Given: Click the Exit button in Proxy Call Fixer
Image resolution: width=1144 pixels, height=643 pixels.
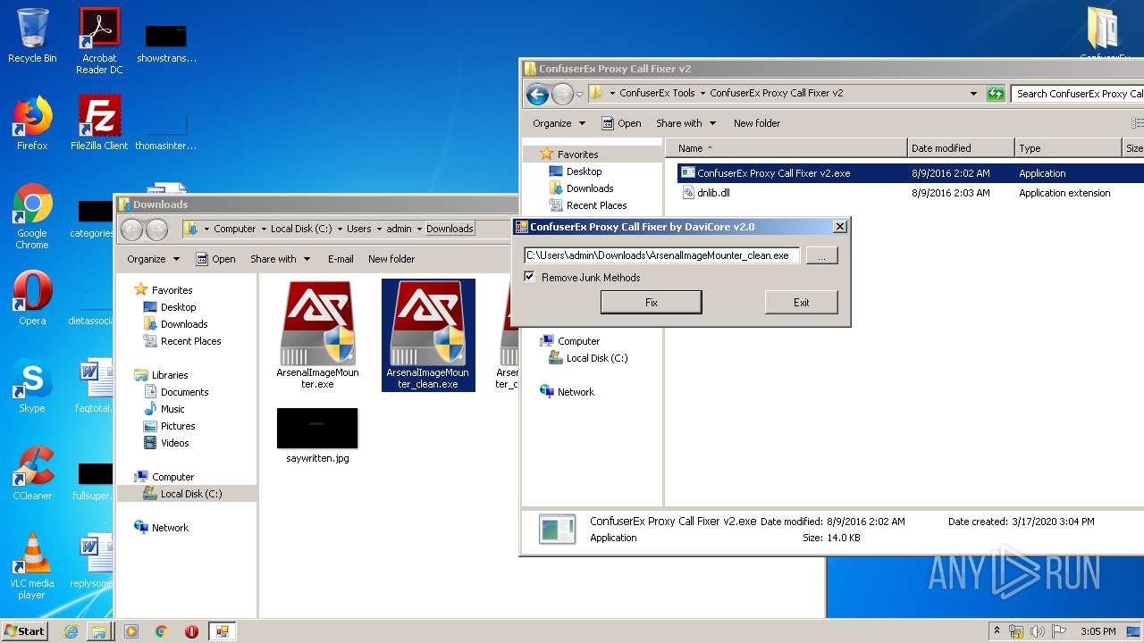Looking at the screenshot, I should click(801, 303).
